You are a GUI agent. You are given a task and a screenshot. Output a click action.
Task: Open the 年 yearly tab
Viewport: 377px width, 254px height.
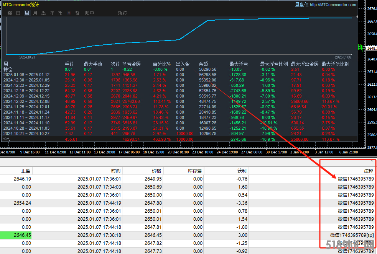click(52, 13)
